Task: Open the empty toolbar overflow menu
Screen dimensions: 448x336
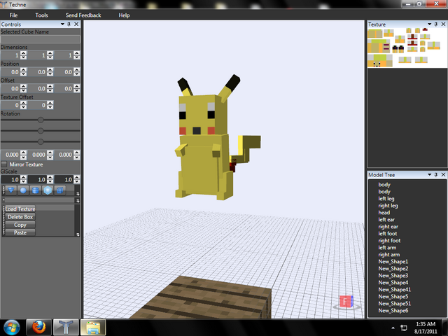Action: [78, 201]
